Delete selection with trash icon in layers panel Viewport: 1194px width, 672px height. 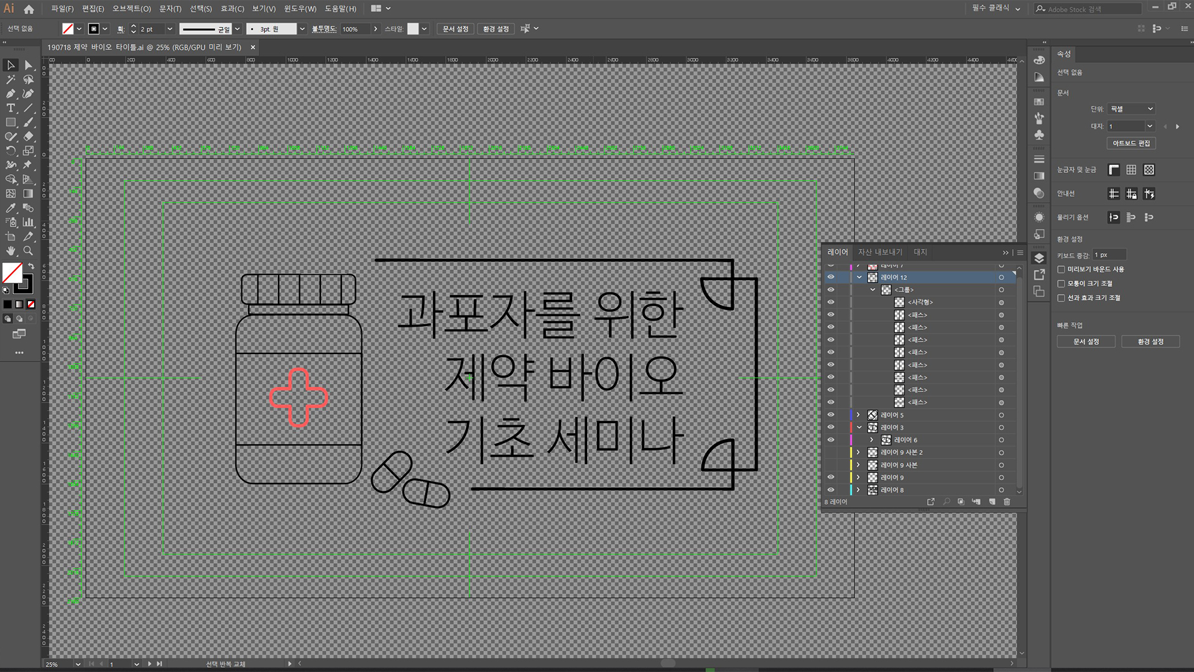[1007, 502]
